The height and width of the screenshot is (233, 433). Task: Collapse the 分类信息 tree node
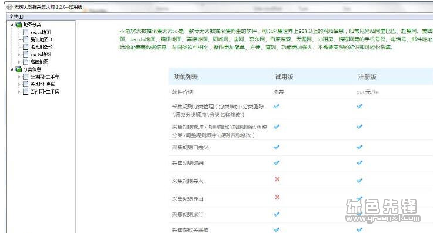pyautogui.click(x=12, y=69)
